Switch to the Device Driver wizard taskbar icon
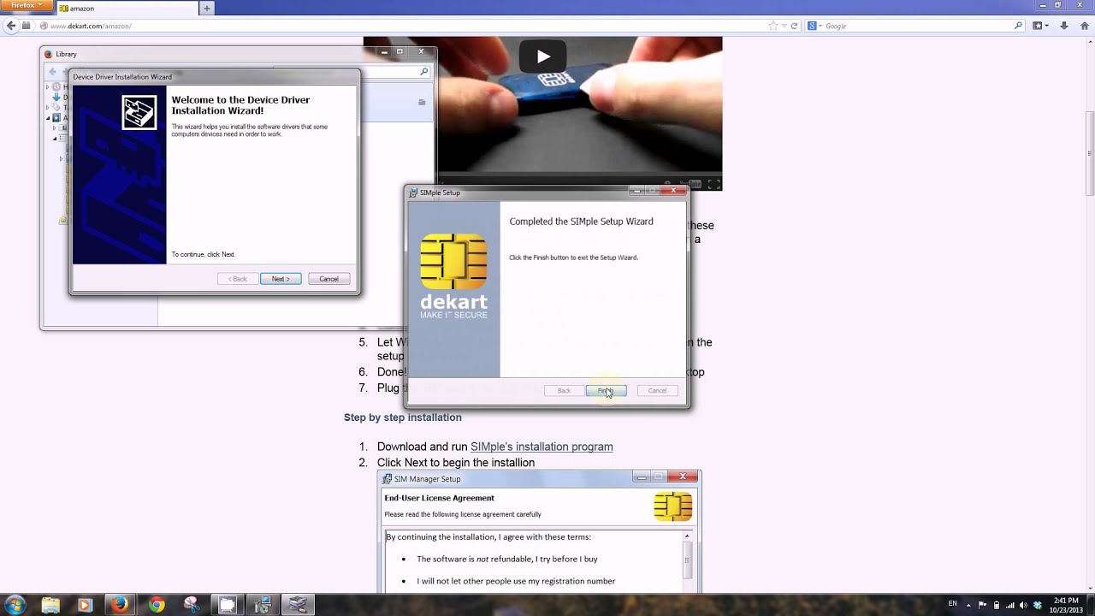The image size is (1095, 616). (x=298, y=605)
